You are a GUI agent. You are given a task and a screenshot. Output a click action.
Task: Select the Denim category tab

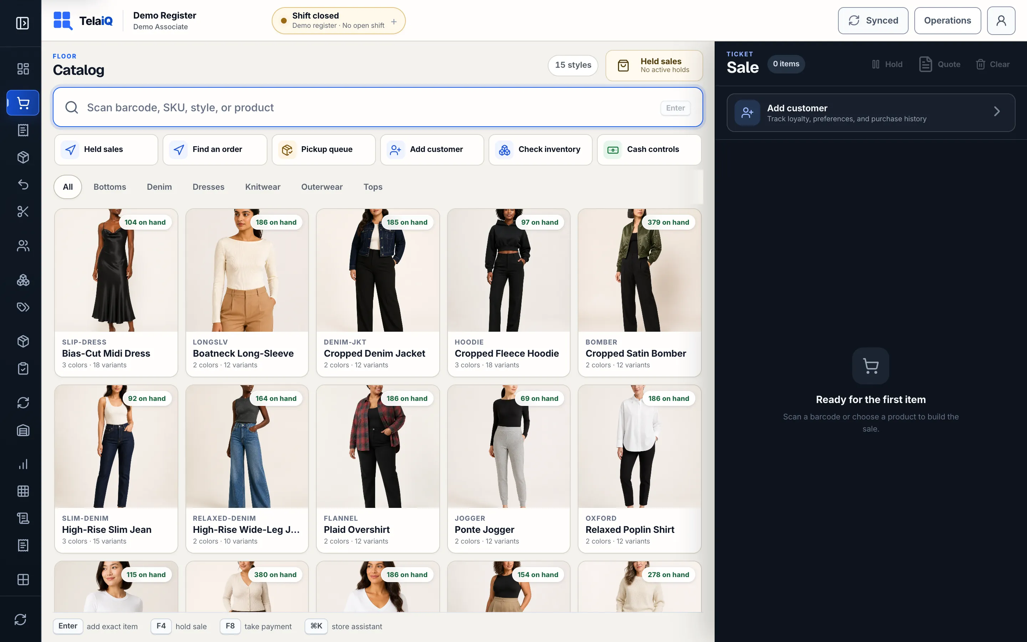159,187
